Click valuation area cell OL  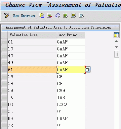tap(32, 111)
